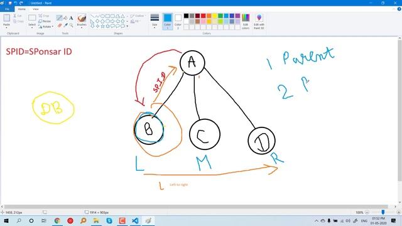The width and height of the screenshot is (402, 226).
Task: Select Color 2 background box
Action: pos(178,21)
